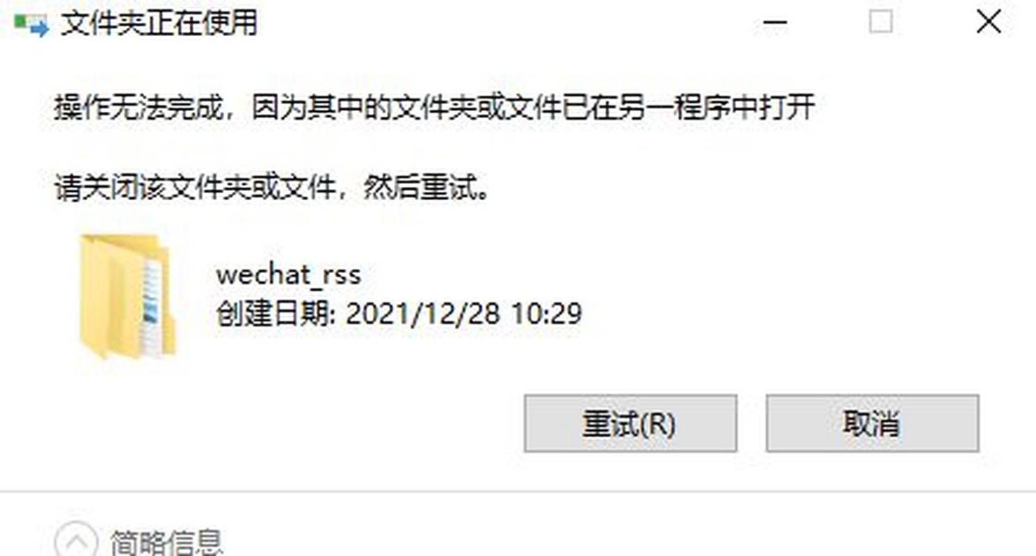Viewport: 1036px width, 556px height.
Task: Click the 操作无法完成 message line
Action: (434, 108)
